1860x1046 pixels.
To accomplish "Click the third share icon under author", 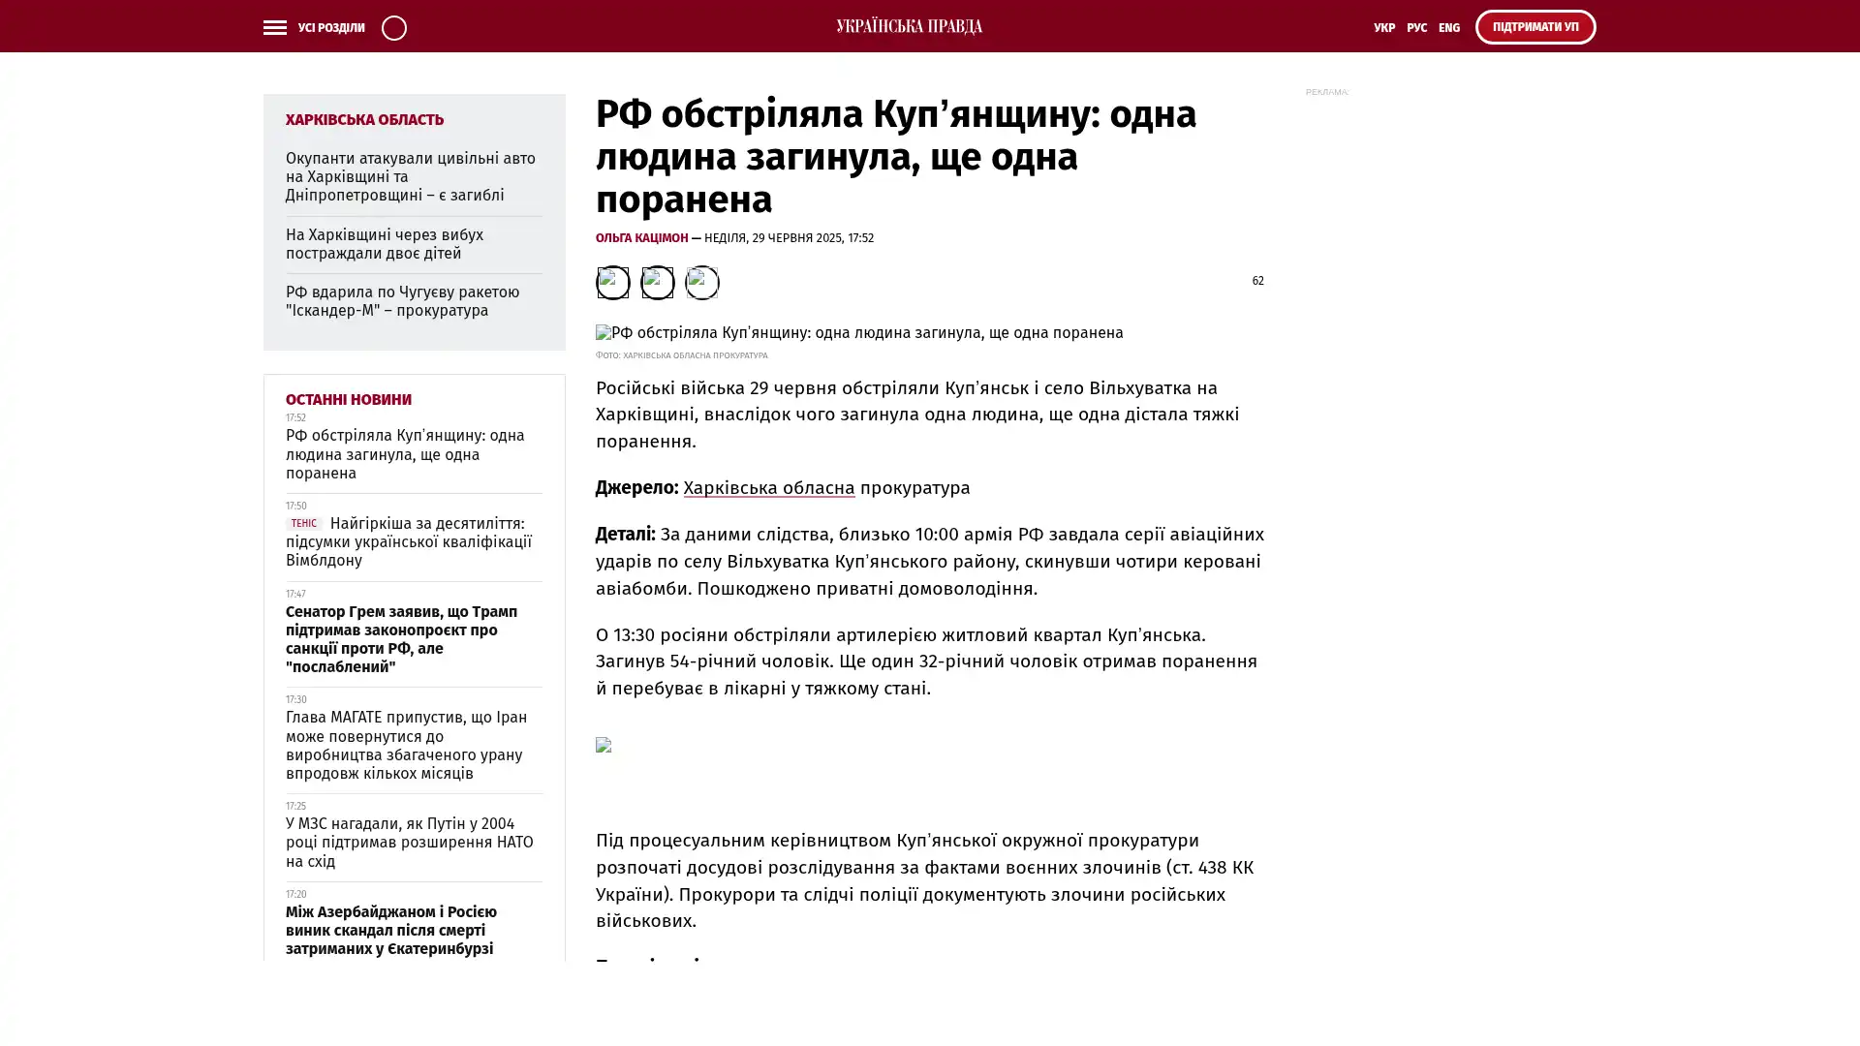I will tap(701, 282).
